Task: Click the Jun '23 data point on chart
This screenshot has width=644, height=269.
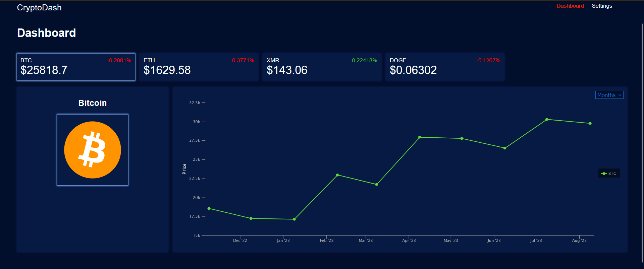Action: [x=505, y=148]
